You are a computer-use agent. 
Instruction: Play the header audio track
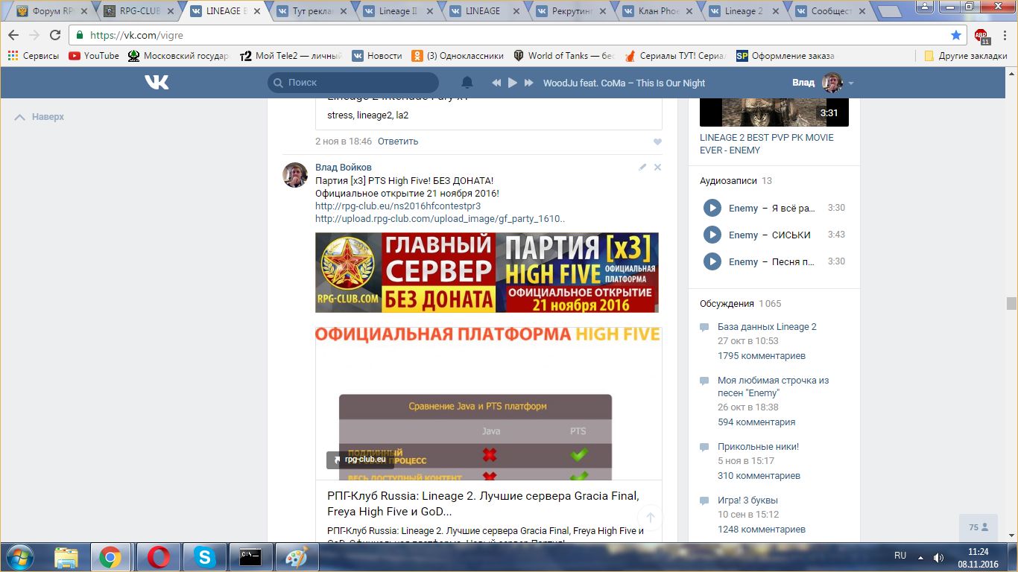tap(513, 83)
